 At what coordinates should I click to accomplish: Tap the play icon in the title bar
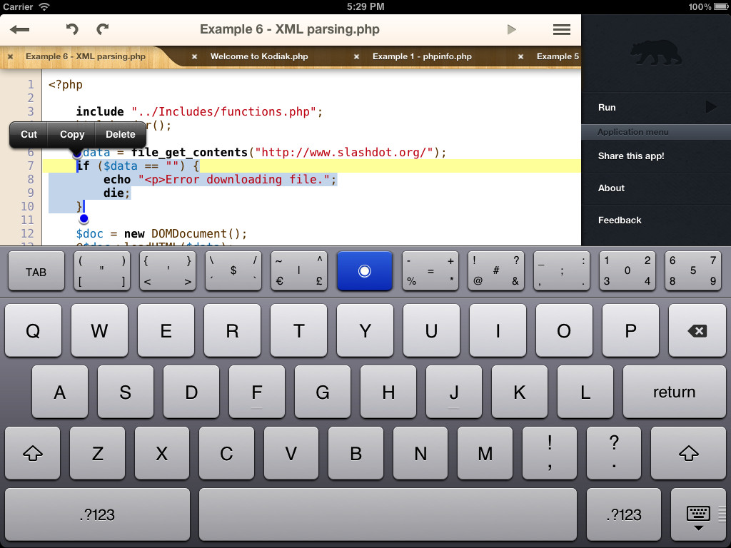point(511,29)
